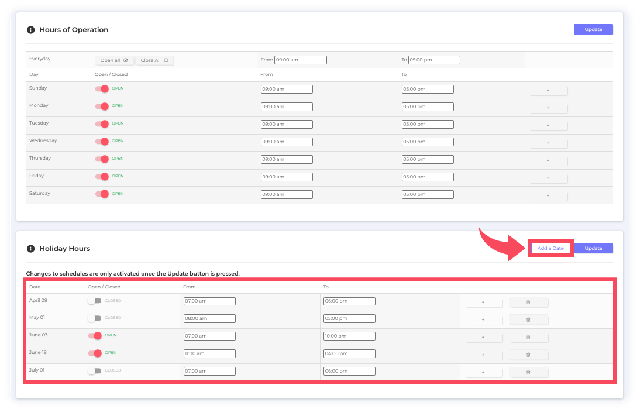This screenshot has width=637, height=409.
Task: Check the Open all option
Action: [x=114, y=60]
